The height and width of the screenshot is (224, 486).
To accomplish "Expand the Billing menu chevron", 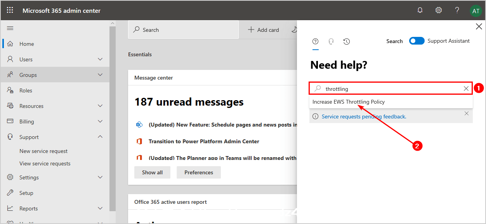I will point(100,122).
